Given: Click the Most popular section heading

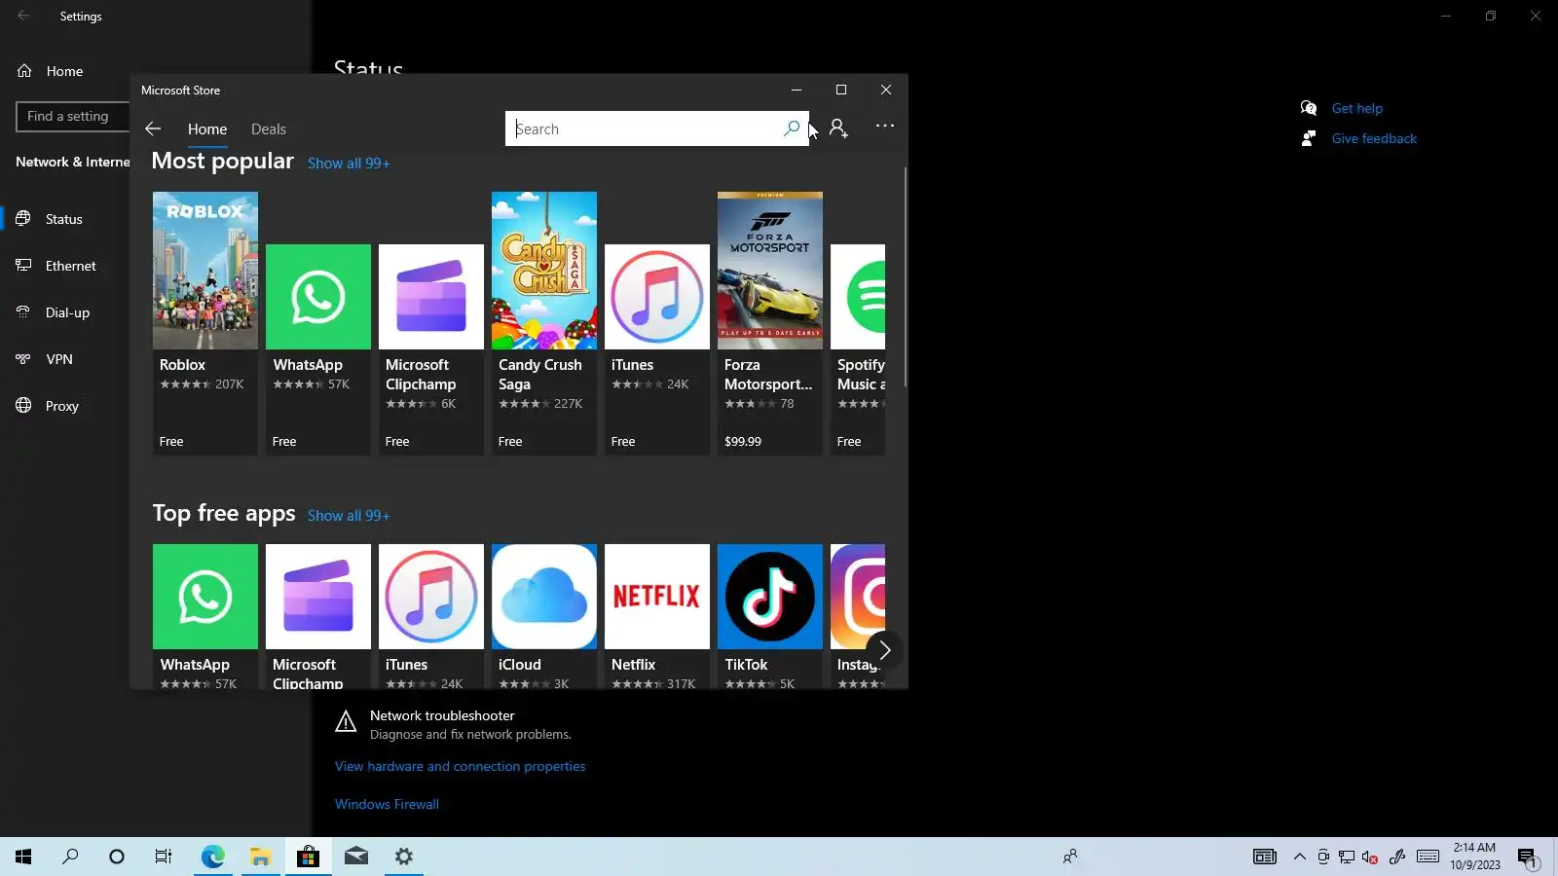Looking at the screenshot, I should tap(223, 161).
